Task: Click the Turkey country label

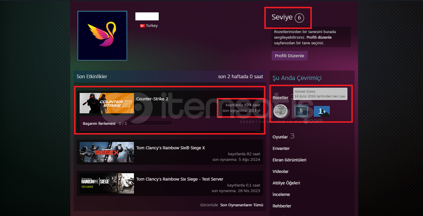Action: tap(152, 26)
